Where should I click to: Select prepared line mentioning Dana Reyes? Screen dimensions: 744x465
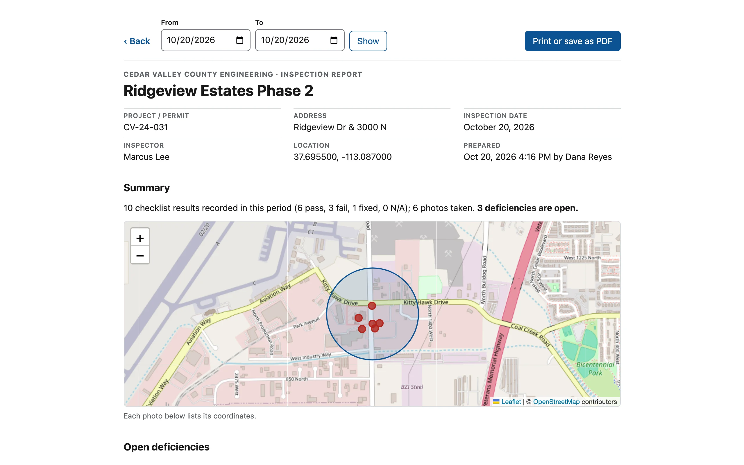pos(537,157)
